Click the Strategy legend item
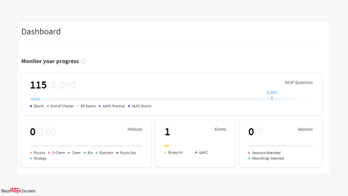 pyautogui.click(x=38, y=158)
